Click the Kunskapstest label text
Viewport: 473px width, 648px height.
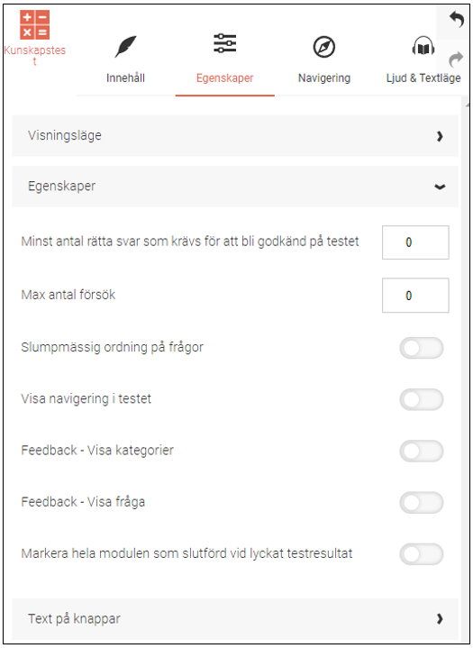point(35,55)
